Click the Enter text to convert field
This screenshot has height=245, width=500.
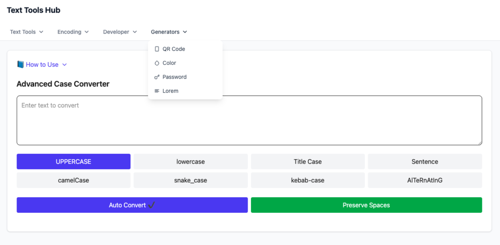pos(250,121)
